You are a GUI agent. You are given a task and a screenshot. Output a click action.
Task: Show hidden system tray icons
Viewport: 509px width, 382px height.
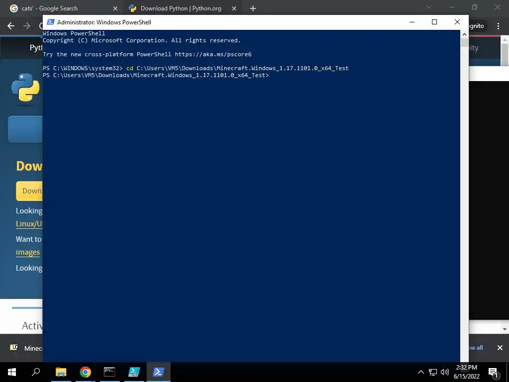point(421,372)
